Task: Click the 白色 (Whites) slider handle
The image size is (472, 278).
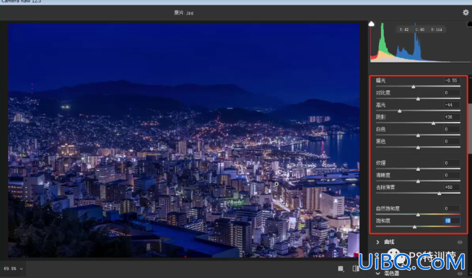Action: click(418, 135)
